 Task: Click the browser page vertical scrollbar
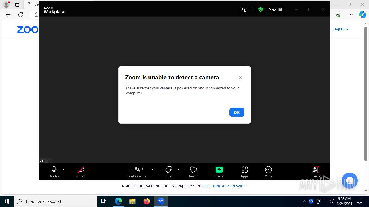(x=366, y=93)
